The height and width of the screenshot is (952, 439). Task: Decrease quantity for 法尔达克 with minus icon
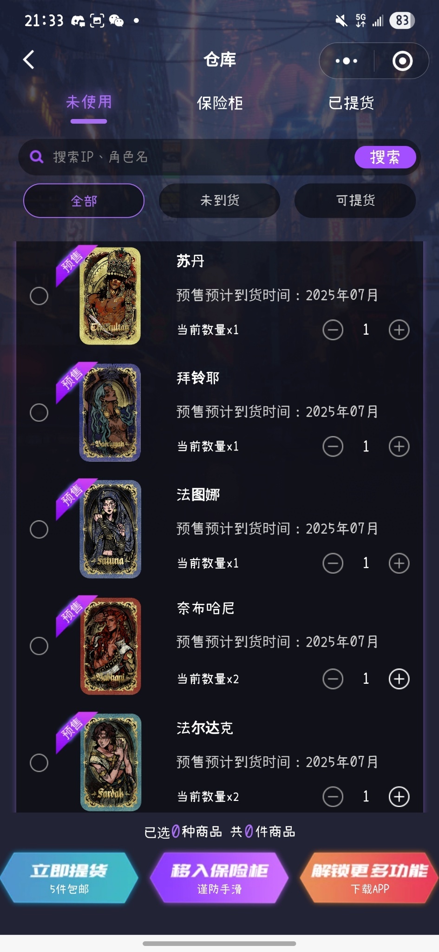point(333,797)
